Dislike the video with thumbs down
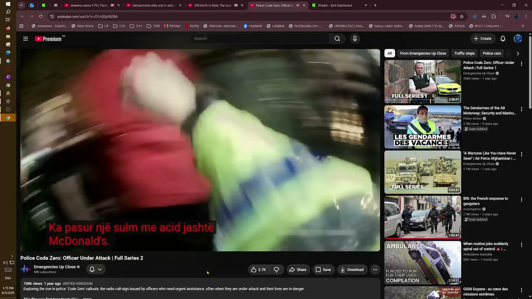532x299 pixels. tap(276, 270)
